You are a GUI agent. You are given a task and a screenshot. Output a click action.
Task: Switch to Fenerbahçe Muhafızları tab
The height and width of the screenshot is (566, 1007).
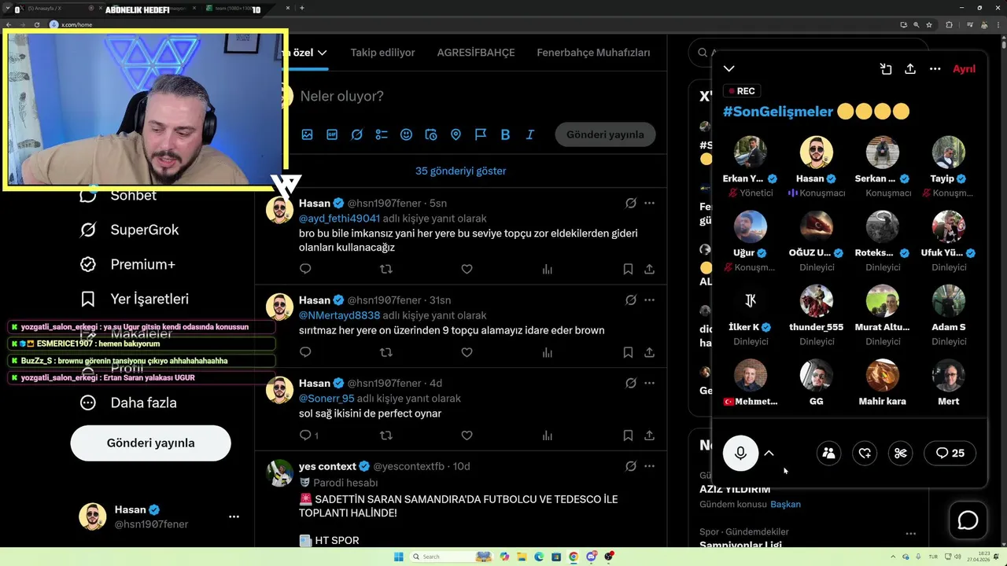point(593,53)
